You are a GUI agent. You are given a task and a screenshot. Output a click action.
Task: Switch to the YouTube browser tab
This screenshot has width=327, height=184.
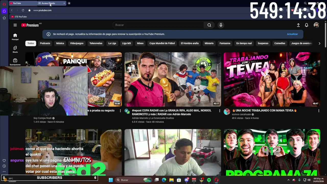coord(23,3)
